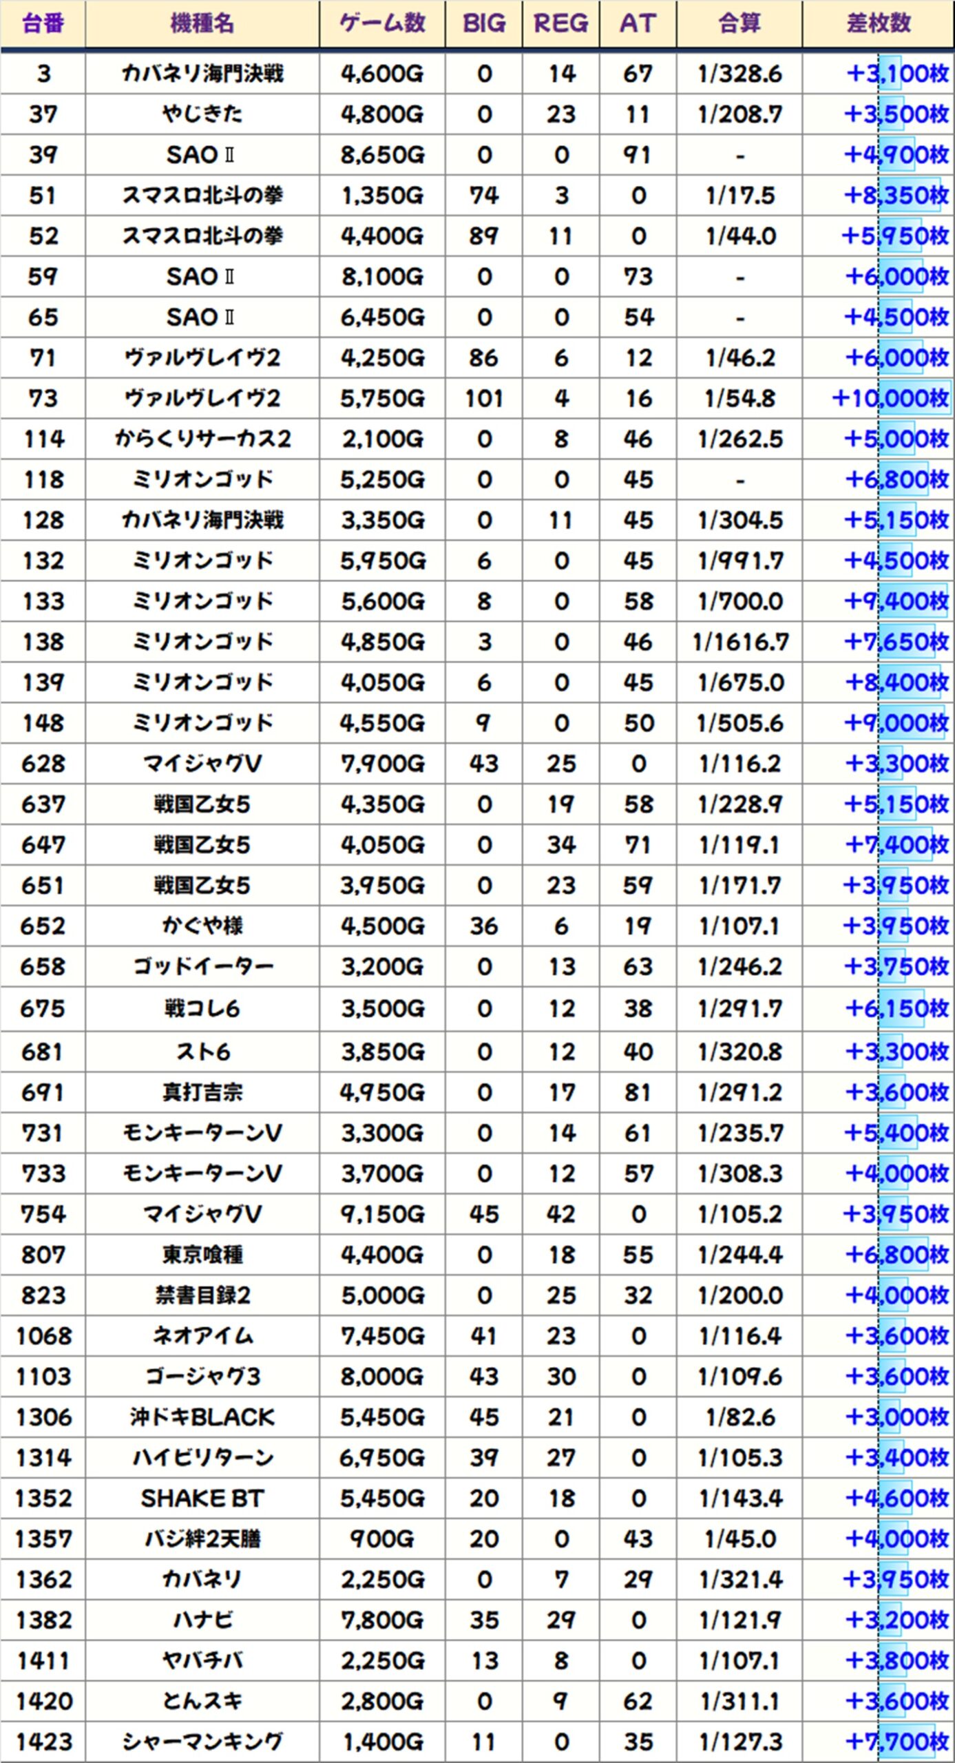Select the かぐや様 machine name
Screen dimensions: 955x1763
coord(202,926)
